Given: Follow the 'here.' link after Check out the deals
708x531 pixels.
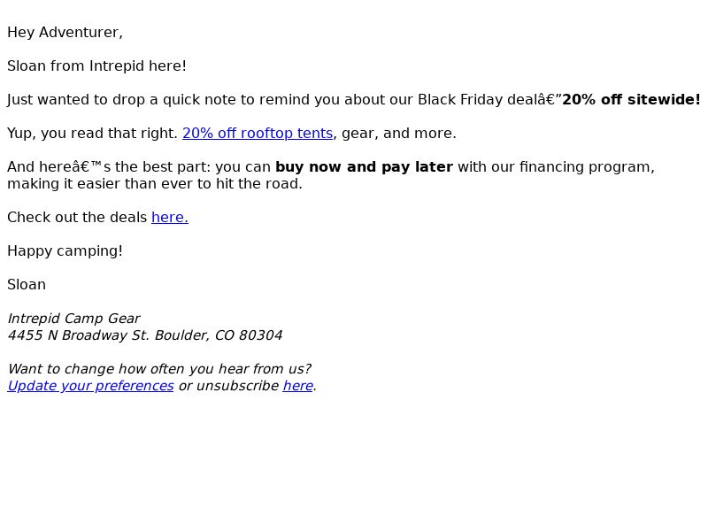Looking at the screenshot, I should coord(170,217).
